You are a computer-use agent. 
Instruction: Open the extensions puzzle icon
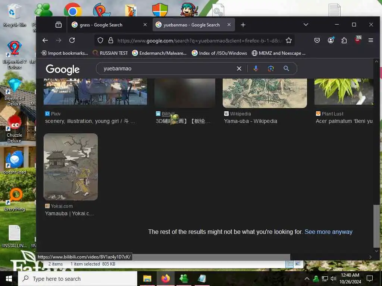click(344, 40)
